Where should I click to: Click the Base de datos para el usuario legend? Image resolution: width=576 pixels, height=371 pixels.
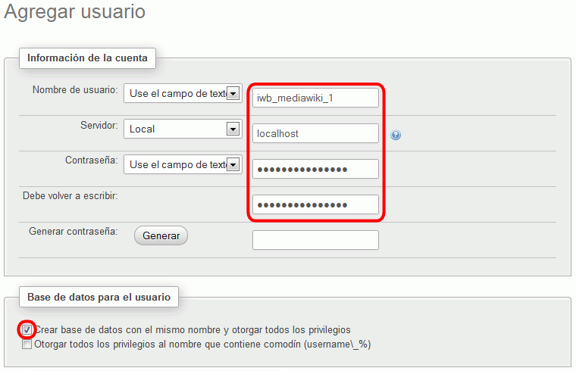pyautogui.click(x=99, y=297)
